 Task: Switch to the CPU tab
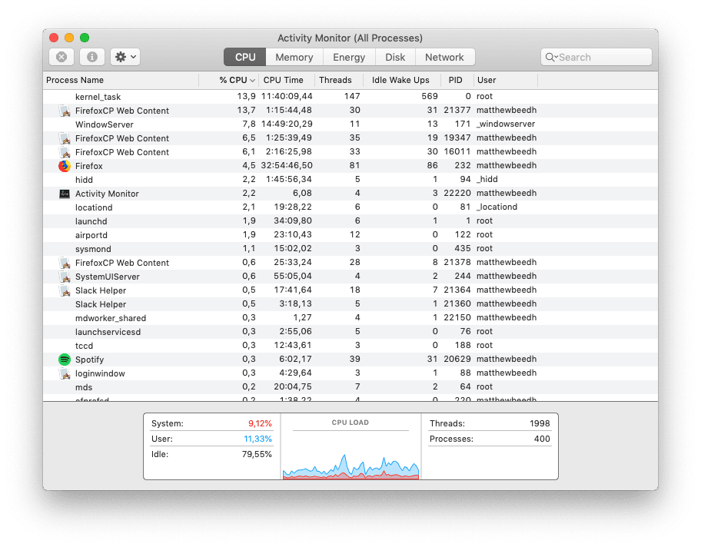point(245,57)
